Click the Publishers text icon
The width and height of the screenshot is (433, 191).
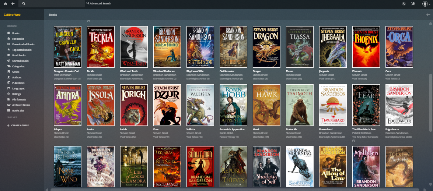click(x=9, y=83)
